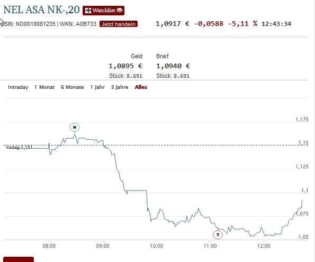The width and height of the screenshot is (315, 262).
Task: Click the Vortag 1,151 label
Action: point(19,147)
